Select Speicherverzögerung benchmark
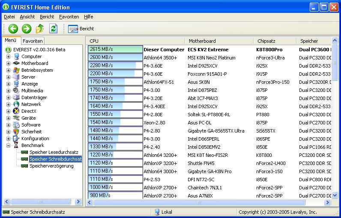The width and height of the screenshot is (341, 218). click(51, 166)
